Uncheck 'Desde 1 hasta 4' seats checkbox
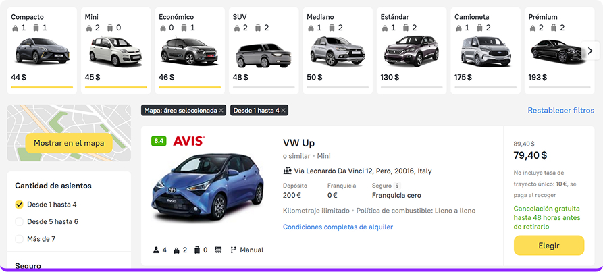The image size is (603, 272). click(19, 205)
